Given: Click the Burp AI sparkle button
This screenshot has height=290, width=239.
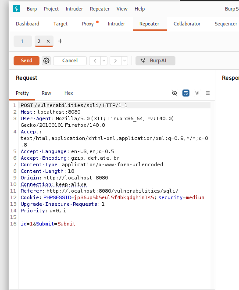Looking at the screenshot, I should [155, 61].
